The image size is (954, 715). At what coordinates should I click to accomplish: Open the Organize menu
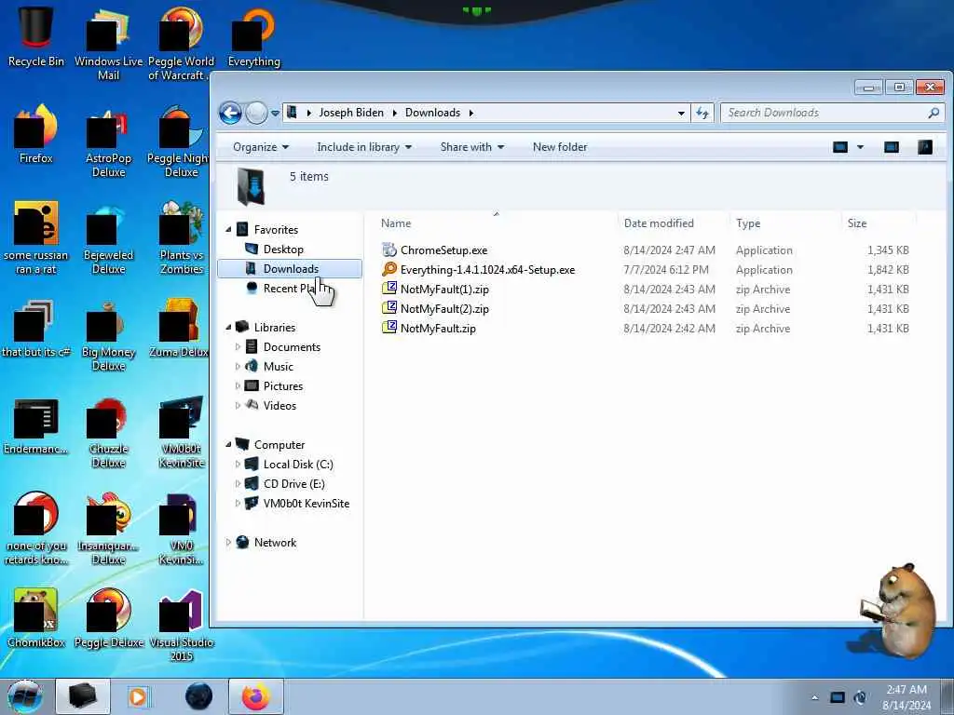pos(261,147)
